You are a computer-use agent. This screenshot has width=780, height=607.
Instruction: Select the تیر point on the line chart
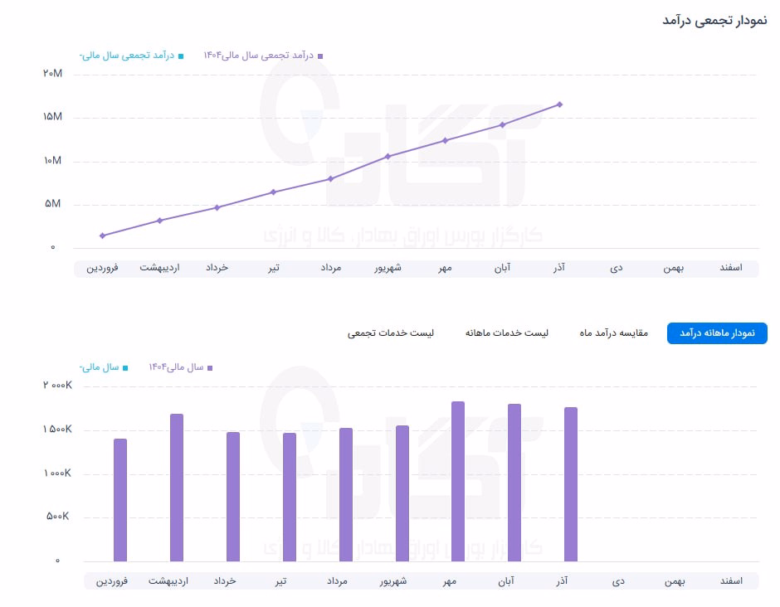click(x=273, y=192)
